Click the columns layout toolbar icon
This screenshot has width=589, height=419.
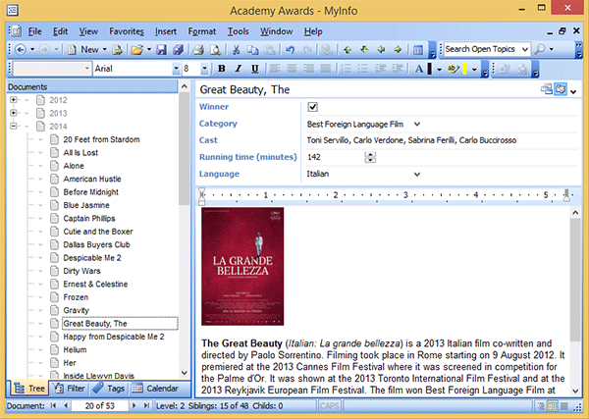click(418, 50)
